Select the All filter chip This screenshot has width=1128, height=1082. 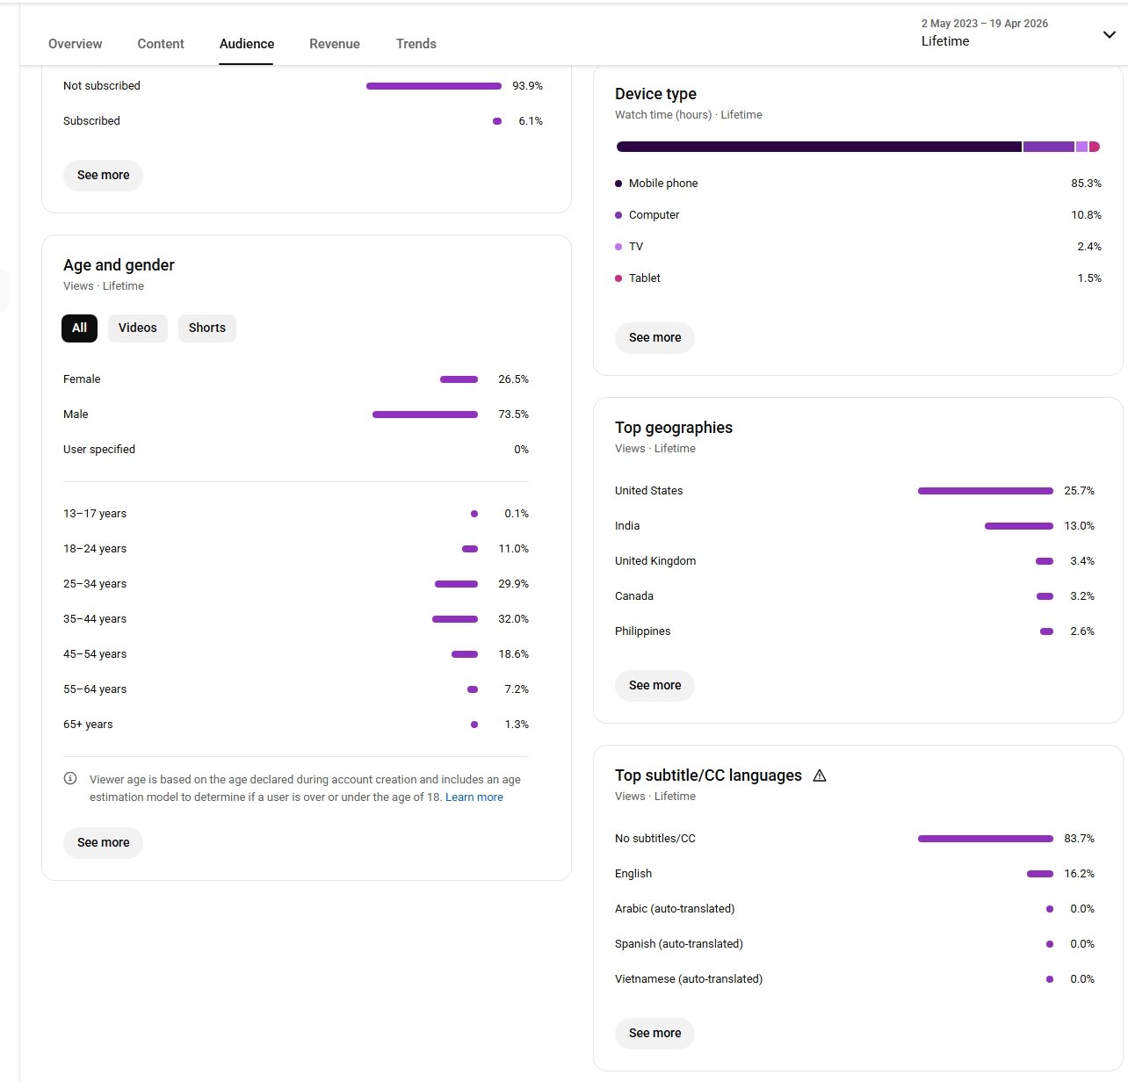[79, 328]
